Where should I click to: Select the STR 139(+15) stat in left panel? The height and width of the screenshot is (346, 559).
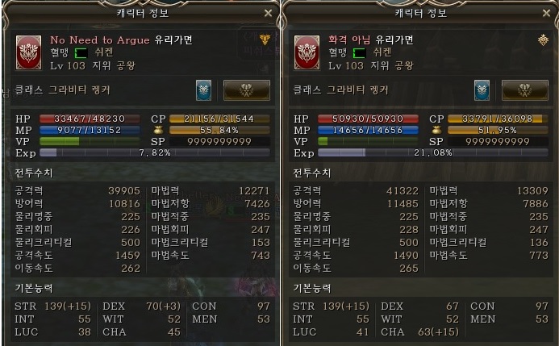point(52,306)
